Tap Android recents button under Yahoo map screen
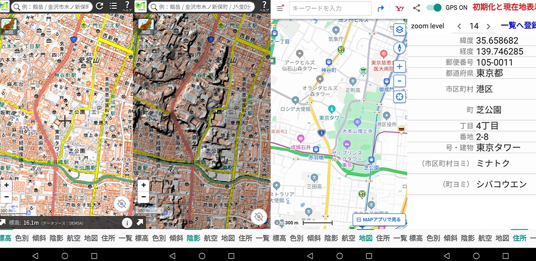The image size is (536, 261). (x=368, y=256)
